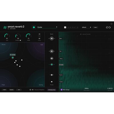Click the 1.2dB Dry Gain value
Viewport: 114px width, 114px height.
click(109, 88)
